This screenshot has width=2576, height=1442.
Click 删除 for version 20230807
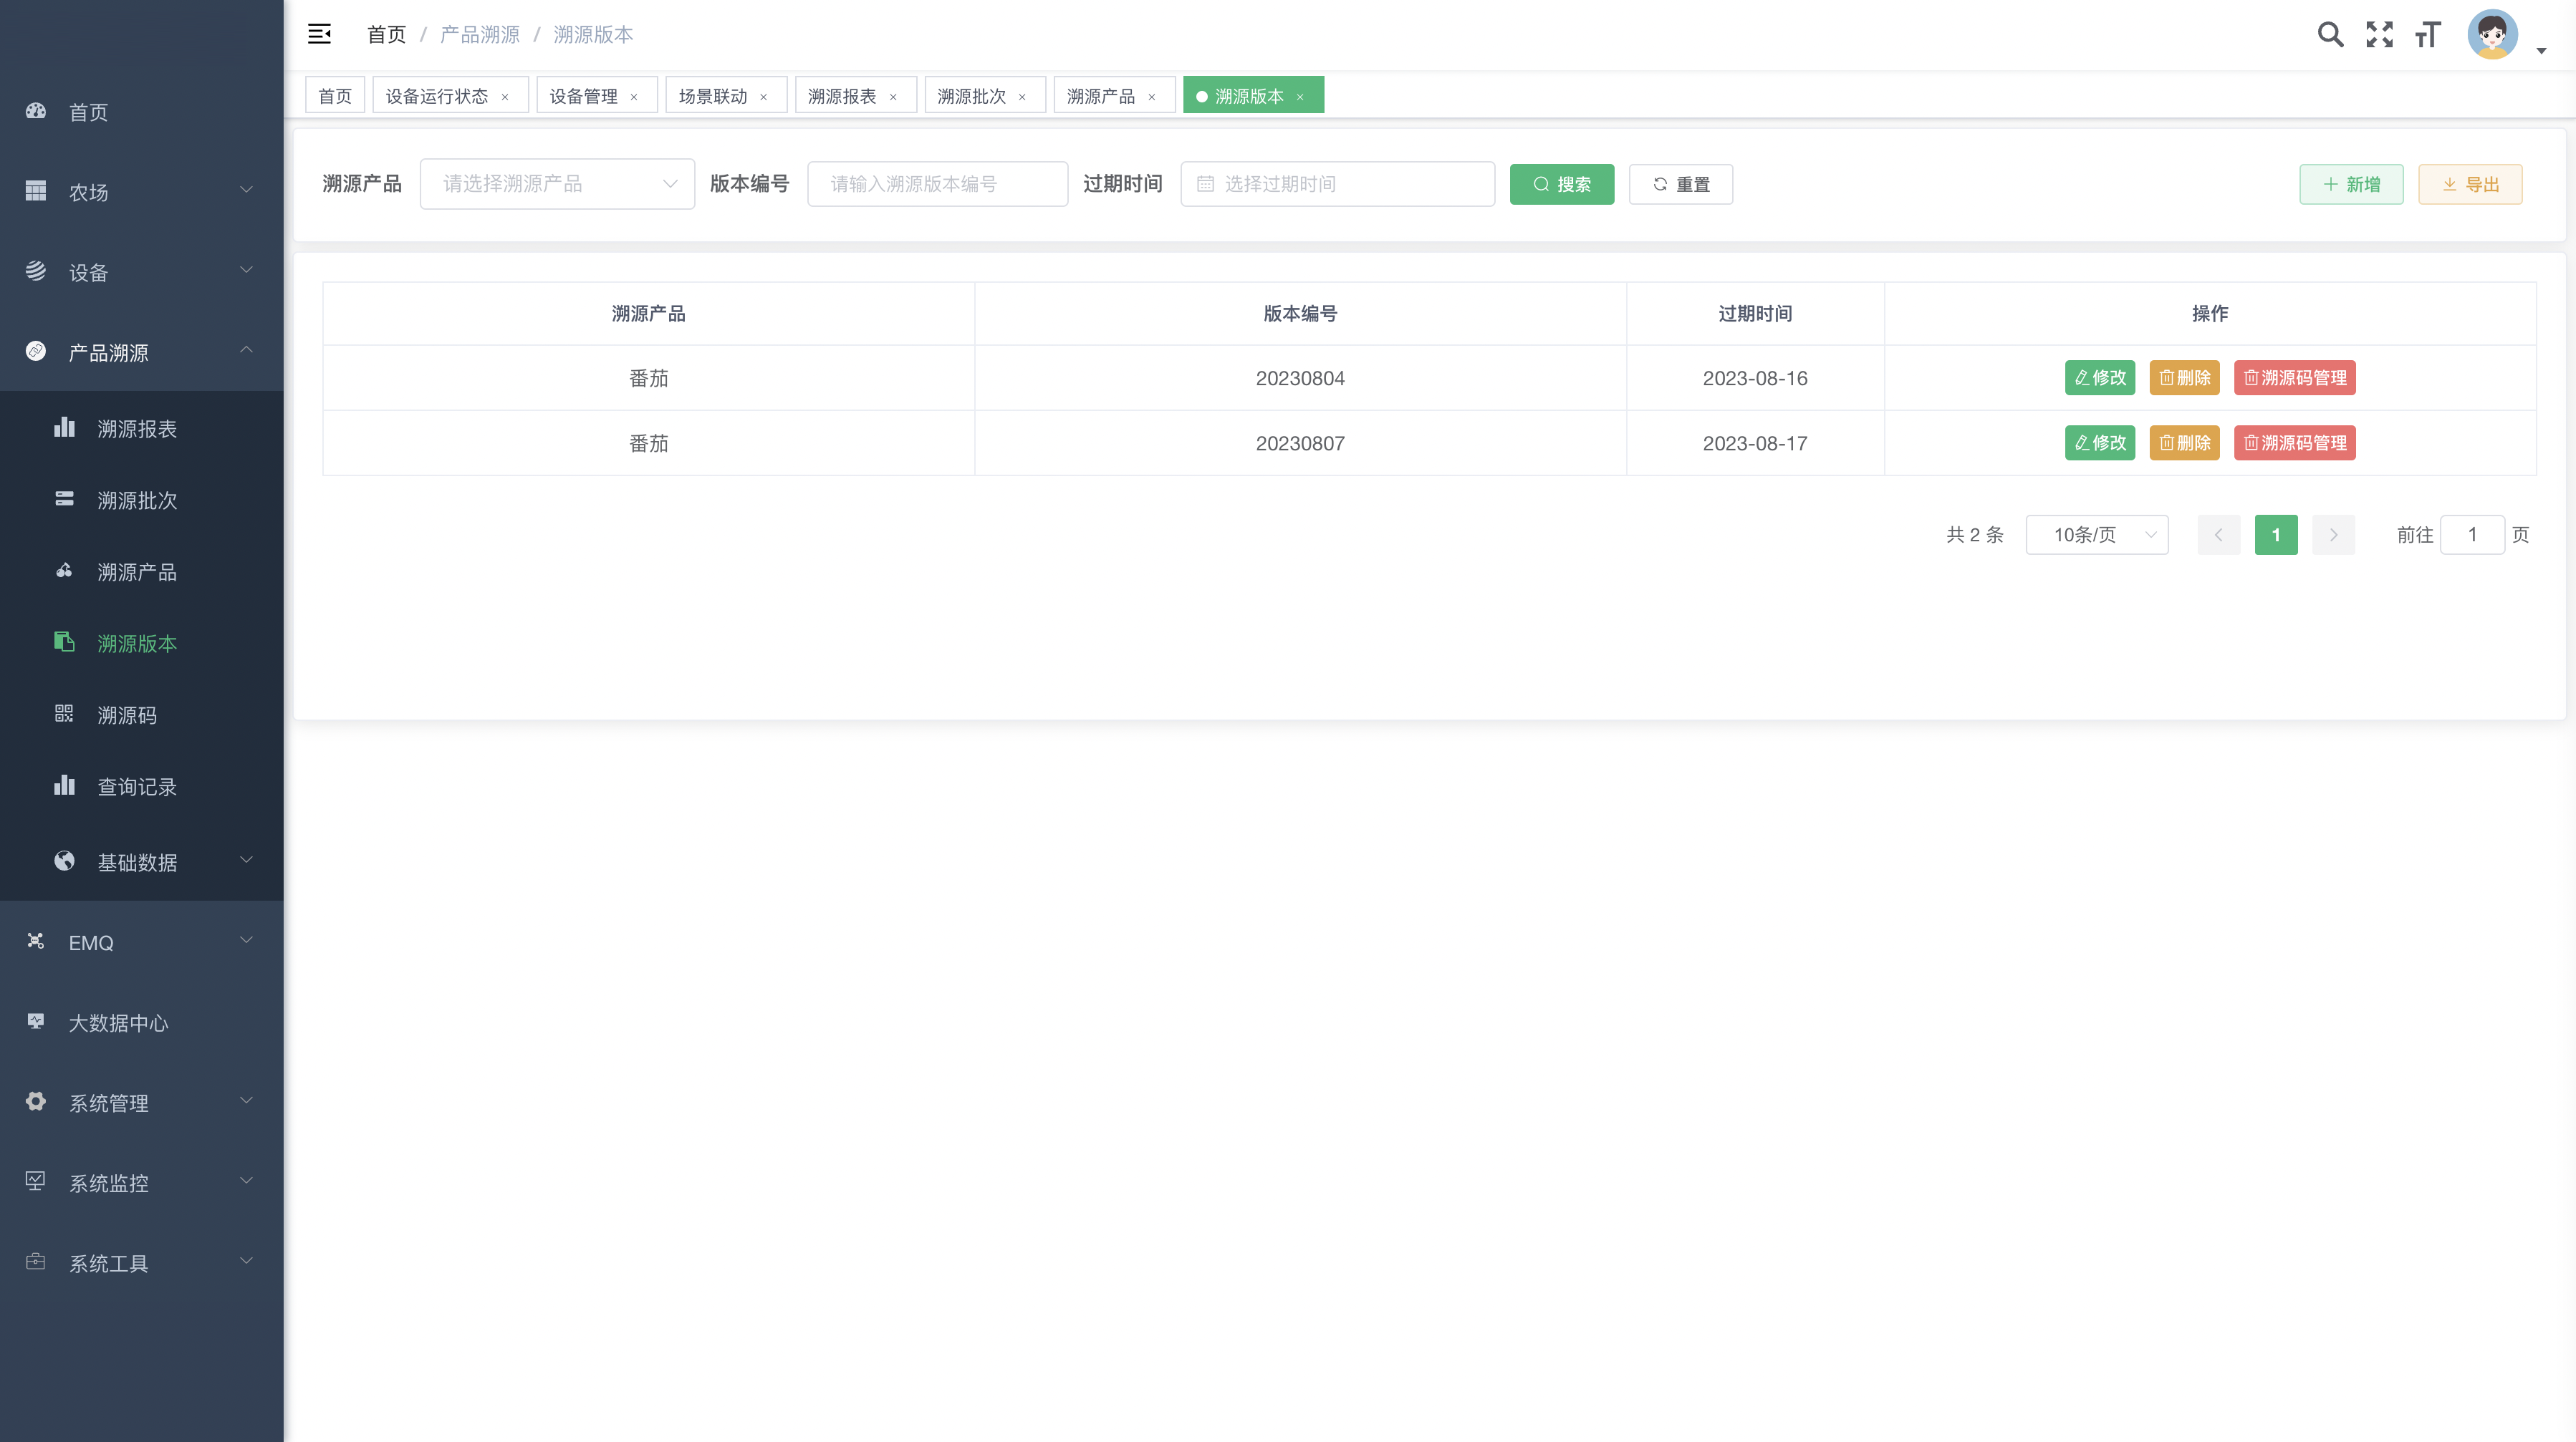(x=2184, y=442)
